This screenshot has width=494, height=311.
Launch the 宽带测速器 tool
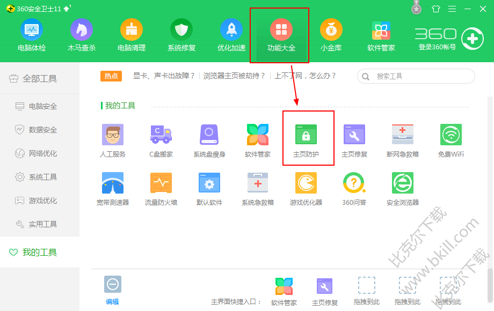click(x=113, y=189)
